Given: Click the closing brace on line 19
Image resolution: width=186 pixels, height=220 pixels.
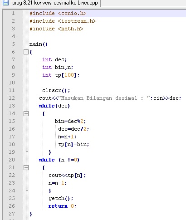Looking at the screenshot, I should coord(50,152).
